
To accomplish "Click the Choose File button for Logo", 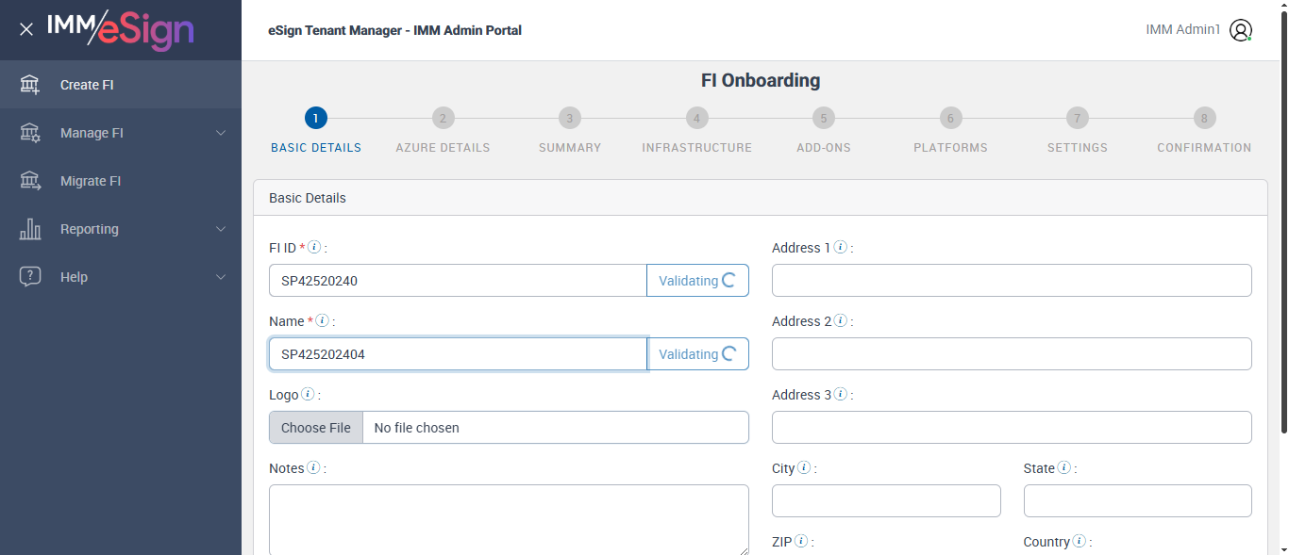I will pyautogui.click(x=316, y=428).
